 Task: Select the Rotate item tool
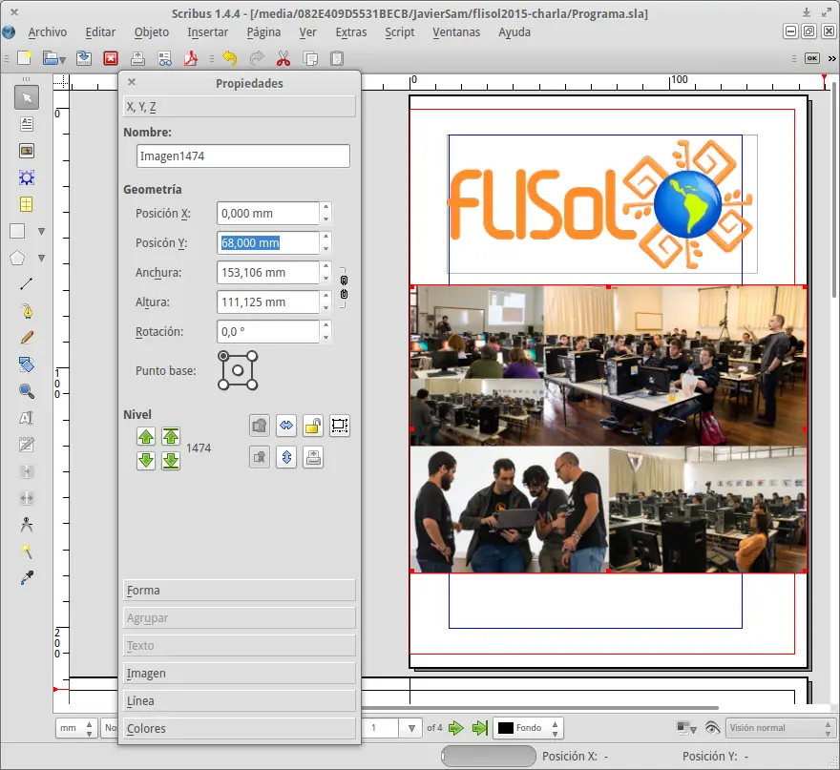(x=27, y=364)
